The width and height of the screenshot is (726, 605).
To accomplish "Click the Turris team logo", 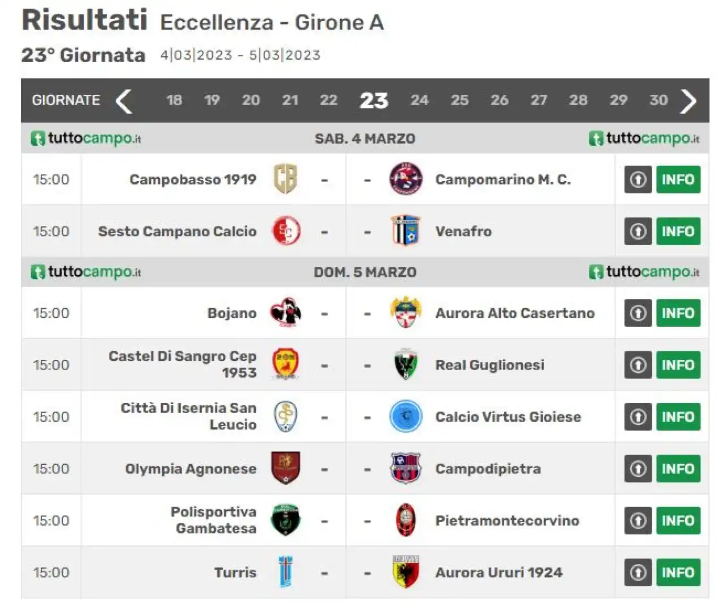I will click(285, 572).
